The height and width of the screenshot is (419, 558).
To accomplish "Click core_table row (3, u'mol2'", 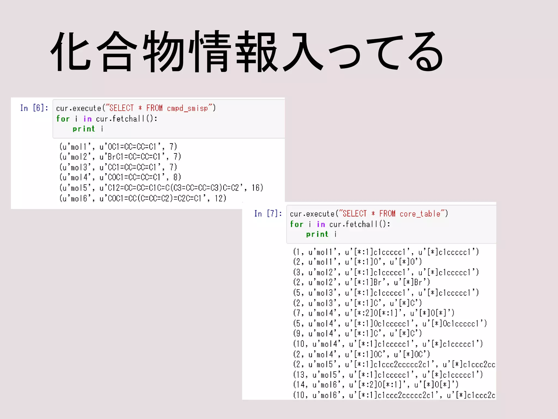I will click(x=386, y=272).
